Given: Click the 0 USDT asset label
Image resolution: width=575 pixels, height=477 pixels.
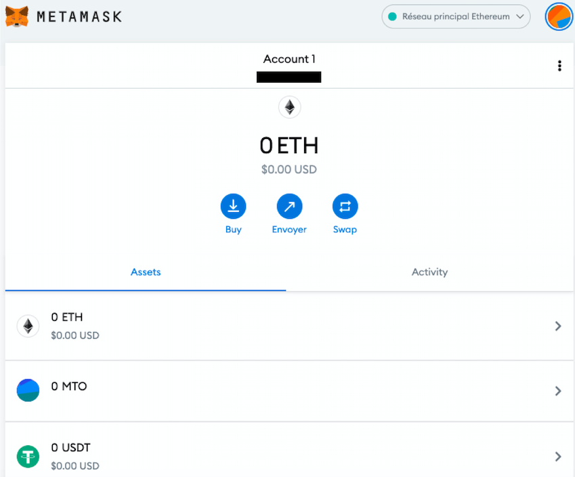Looking at the screenshot, I should point(71,448).
